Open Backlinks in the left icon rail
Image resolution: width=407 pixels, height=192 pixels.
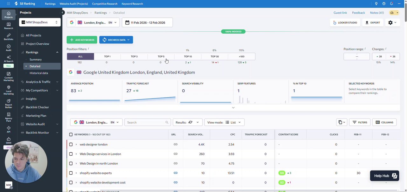[x=9, y=37]
